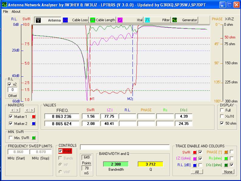Click the Marker 1 red color swatch
Image resolution: width=241 pixels, height=181 pixels.
click(34, 117)
